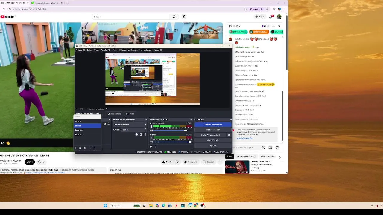The image size is (383, 215).
Task: Like the video with thumbs-up icon
Action: point(164,162)
